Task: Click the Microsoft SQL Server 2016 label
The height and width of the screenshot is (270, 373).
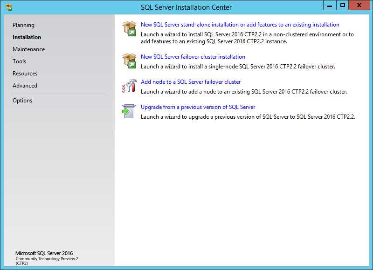Action: 44,253
